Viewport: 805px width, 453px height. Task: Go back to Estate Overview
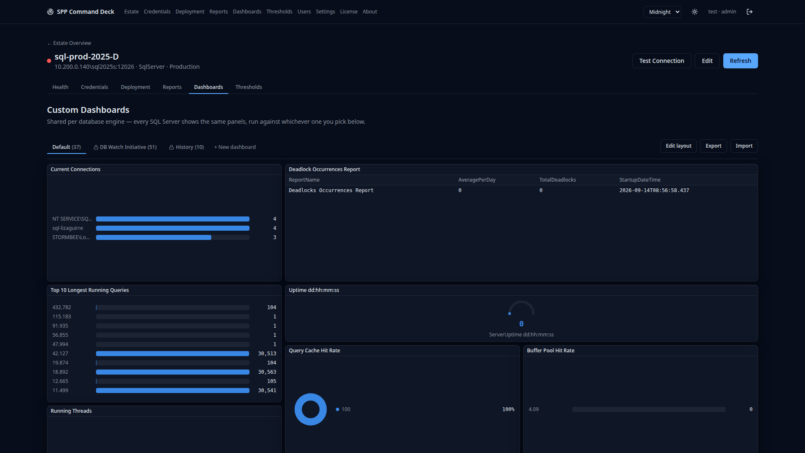(x=69, y=43)
